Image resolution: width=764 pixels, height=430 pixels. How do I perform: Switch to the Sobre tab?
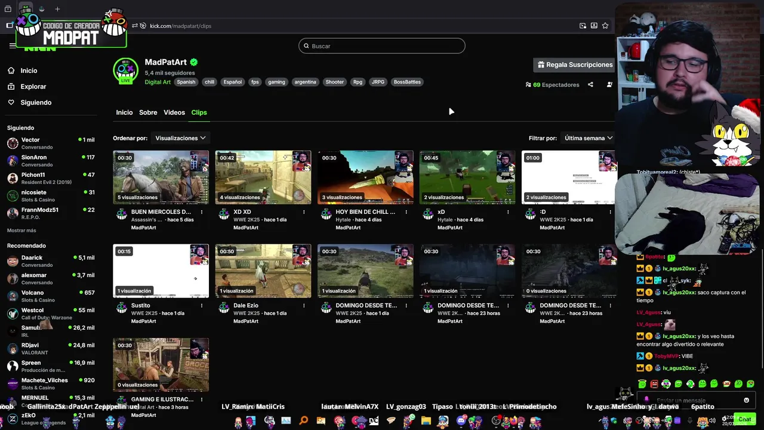click(148, 112)
